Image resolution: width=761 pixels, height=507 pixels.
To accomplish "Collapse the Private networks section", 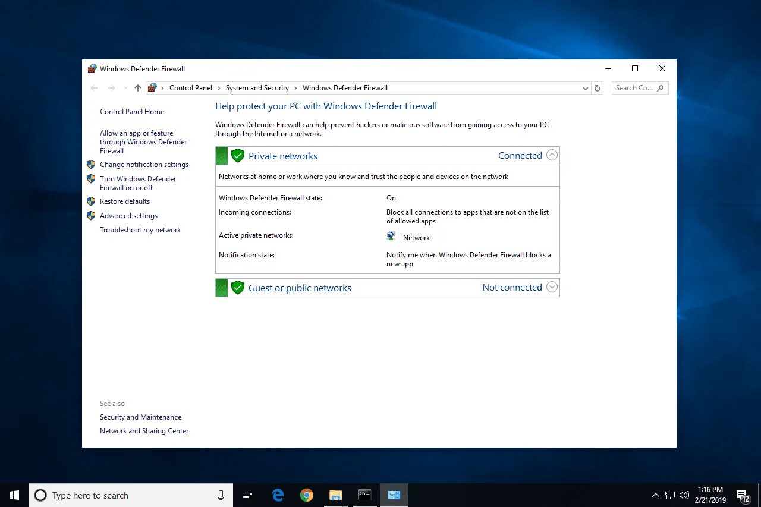I will (x=552, y=156).
